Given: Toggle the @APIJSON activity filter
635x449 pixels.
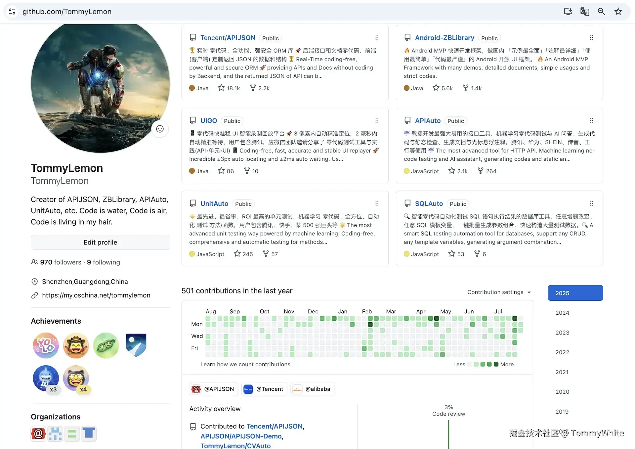Looking at the screenshot, I should (213, 389).
